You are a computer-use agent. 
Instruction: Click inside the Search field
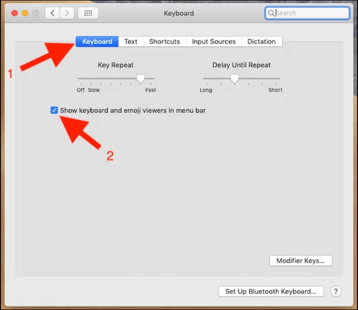(308, 13)
